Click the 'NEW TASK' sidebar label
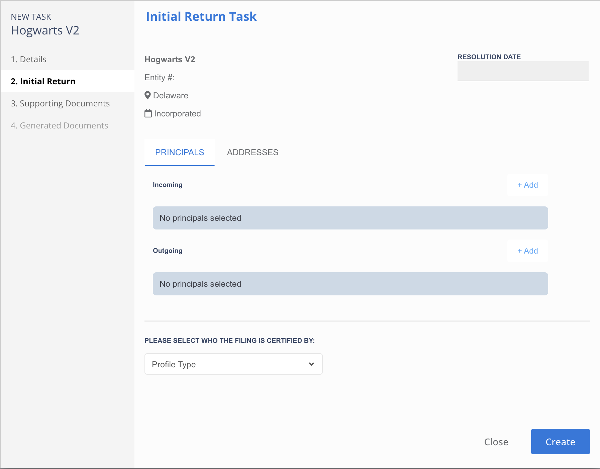 point(31,17)
